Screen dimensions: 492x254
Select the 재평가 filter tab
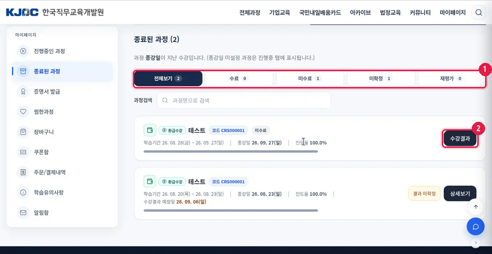[x=452, y=79]
